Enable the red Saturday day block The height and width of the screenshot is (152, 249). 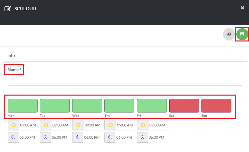pyautogui.click(x=184, y=106)
